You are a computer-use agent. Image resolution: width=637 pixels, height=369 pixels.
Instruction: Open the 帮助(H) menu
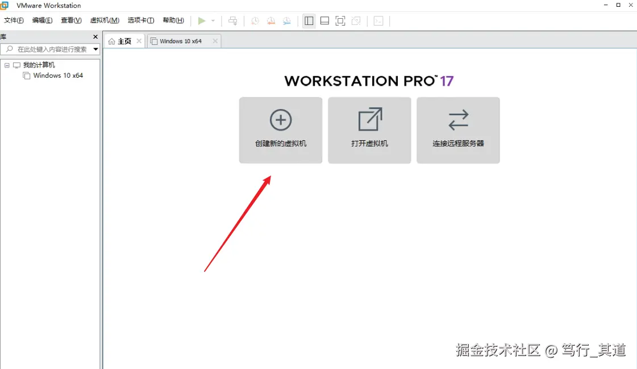tap(173, 20)
